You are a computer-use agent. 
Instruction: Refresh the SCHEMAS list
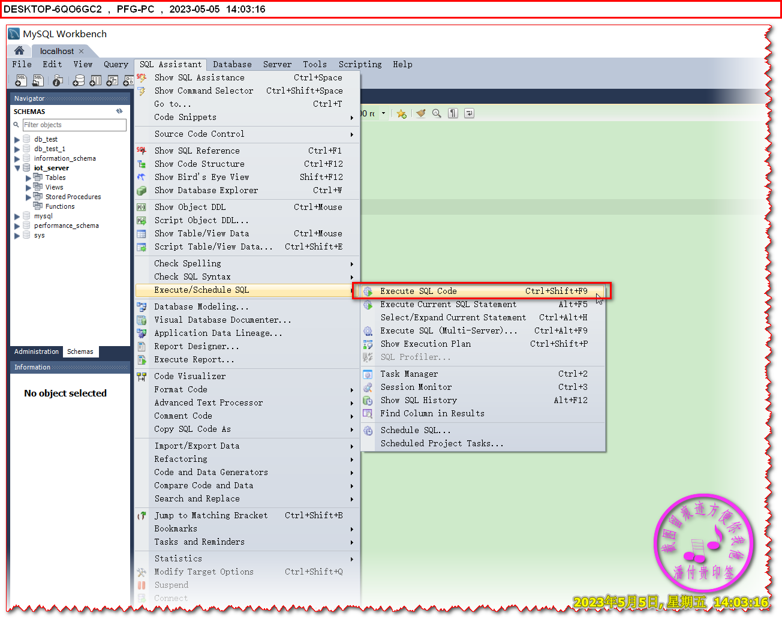(x=119, y=111)
